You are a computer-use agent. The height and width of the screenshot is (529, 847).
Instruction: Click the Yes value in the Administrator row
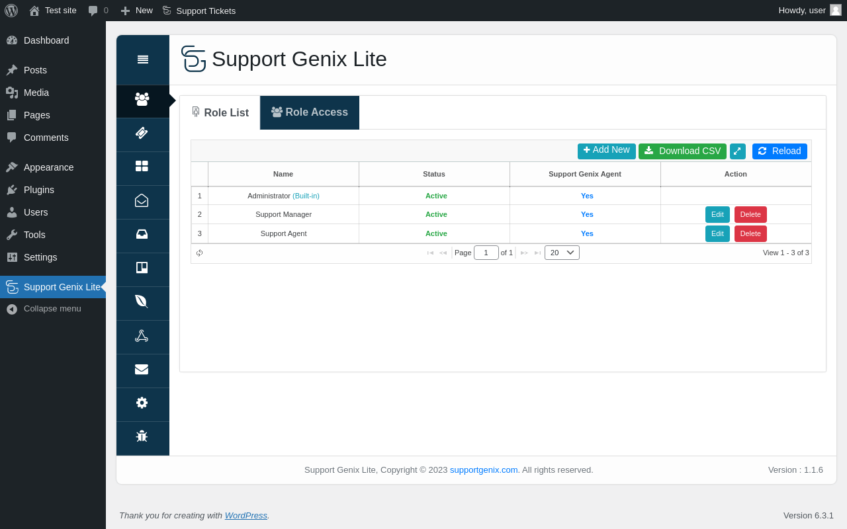coord(587,196)
